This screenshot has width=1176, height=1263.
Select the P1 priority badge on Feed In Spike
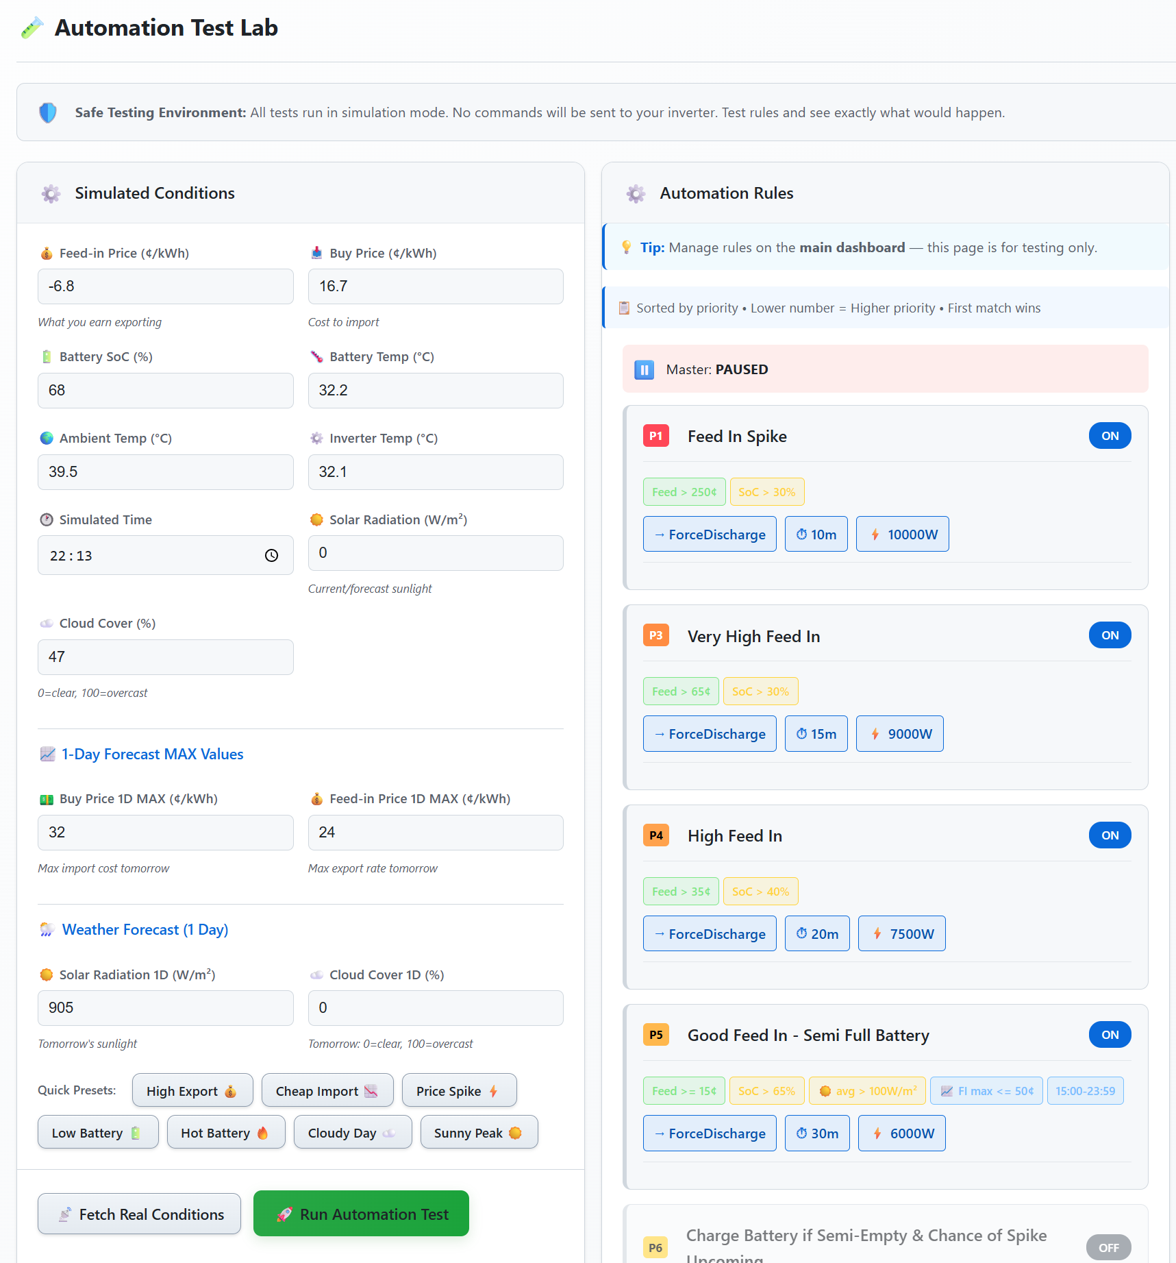click(x=655, y=435)
